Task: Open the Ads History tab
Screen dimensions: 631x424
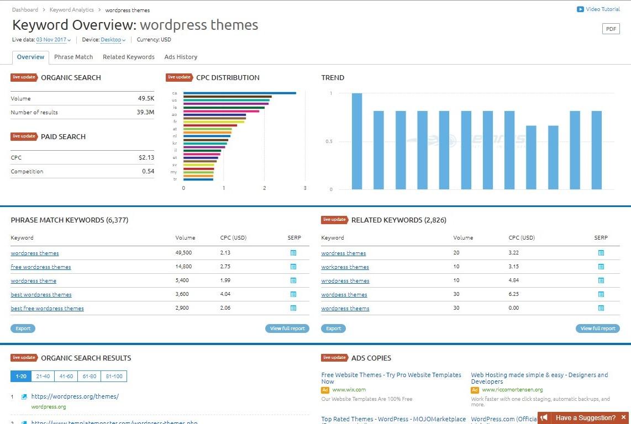Action: pos(181,57)
